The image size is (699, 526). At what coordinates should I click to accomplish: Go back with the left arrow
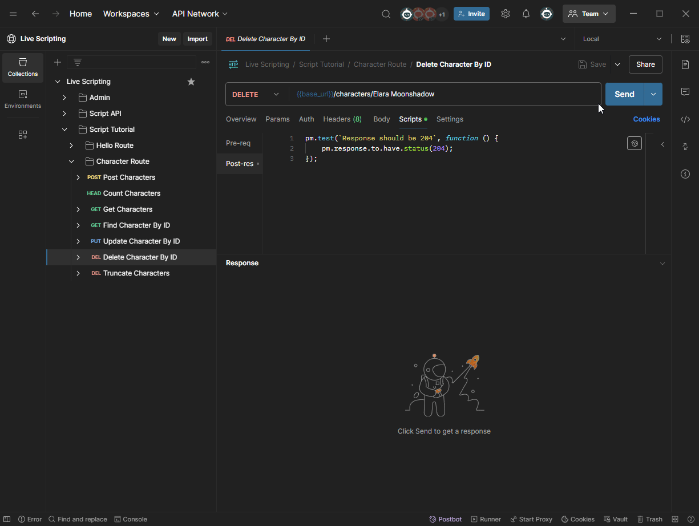(35, 14)
